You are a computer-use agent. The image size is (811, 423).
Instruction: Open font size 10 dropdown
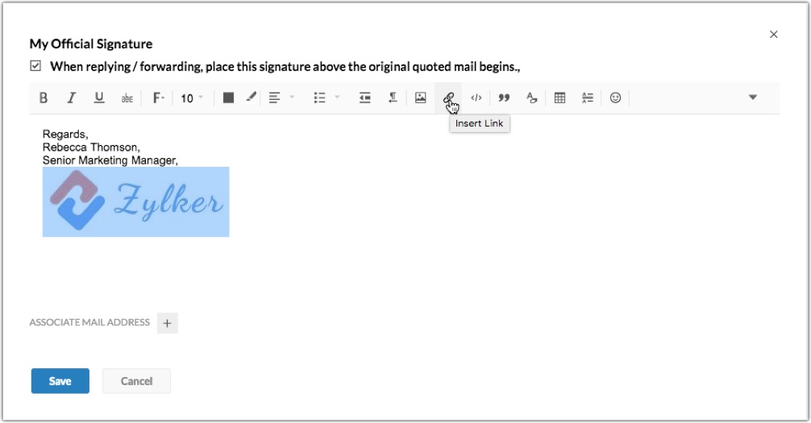coord(191,97)
